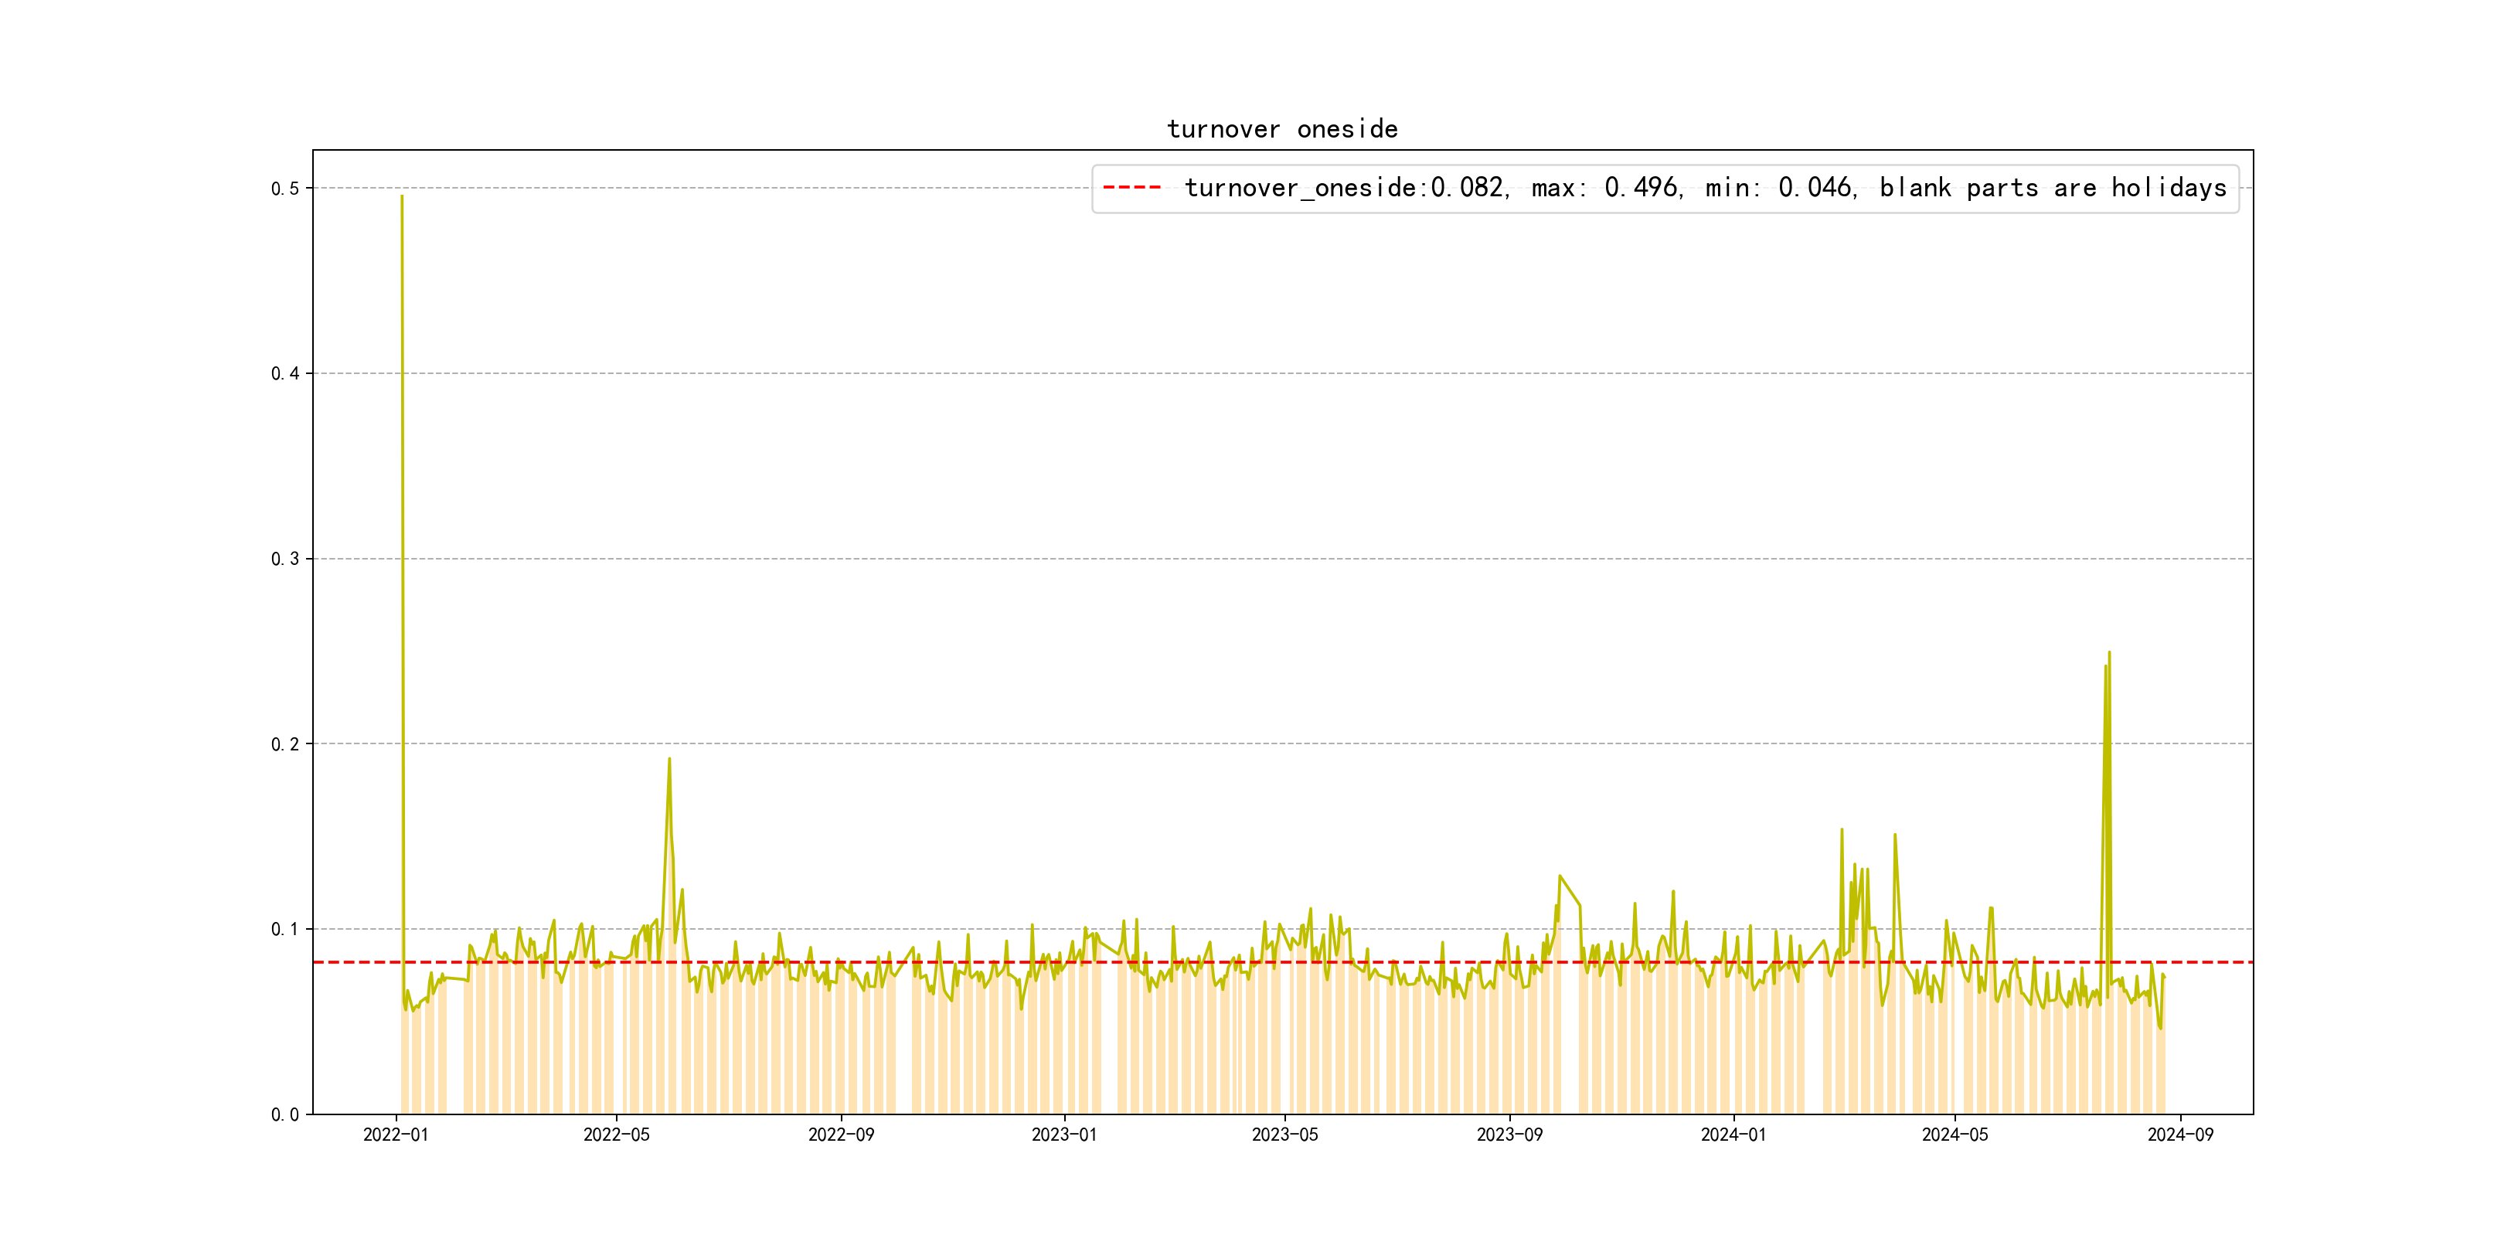
Task: Click the x-axis label 2023-05
Action: pos(1285,1135)
